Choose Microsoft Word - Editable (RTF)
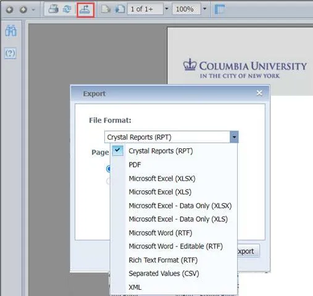The image size is (313, 296). point(174,247)
